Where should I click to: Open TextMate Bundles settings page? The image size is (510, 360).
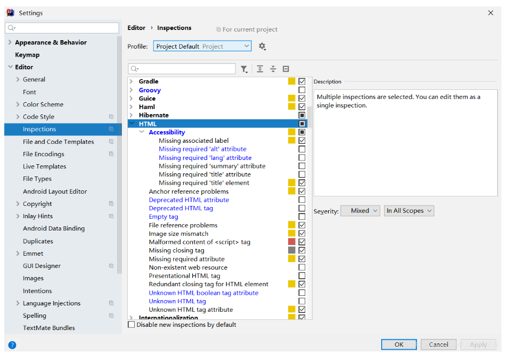[49, 328]
